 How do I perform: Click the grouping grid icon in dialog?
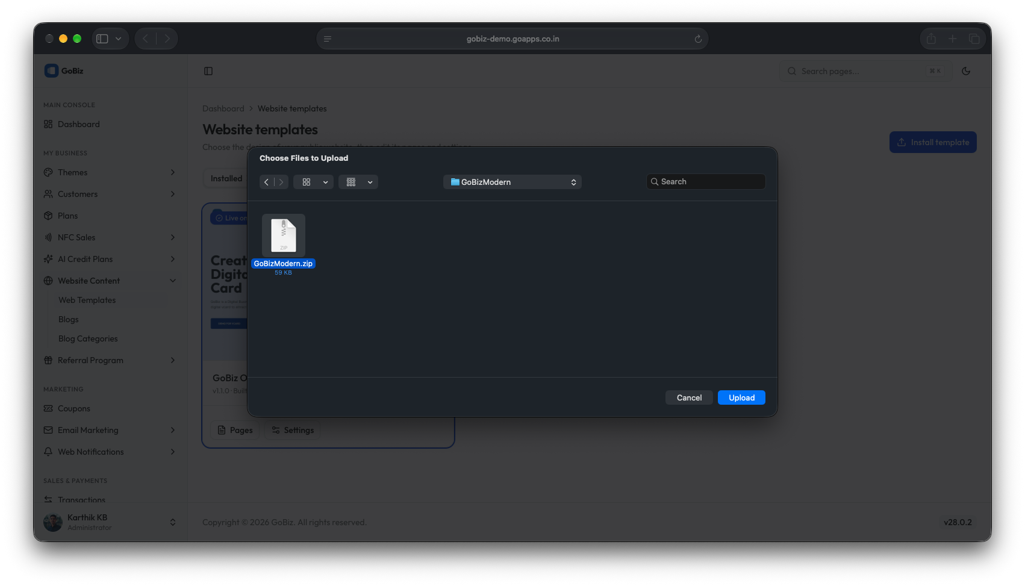pyautogui.click(x=351, y=182)
